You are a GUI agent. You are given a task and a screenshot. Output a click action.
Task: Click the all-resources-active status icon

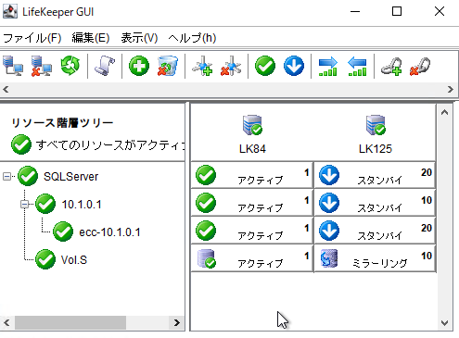[x=21, y=144]
